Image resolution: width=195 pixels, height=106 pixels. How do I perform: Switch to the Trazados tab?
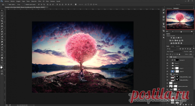(178, 46)
